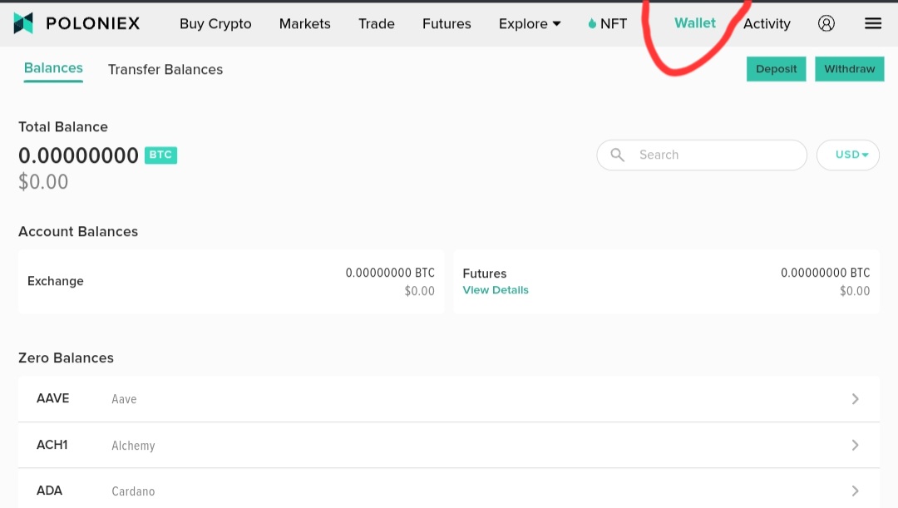Expand the Explore dropdown menu

pyautogui.click(x=529, y=23)
